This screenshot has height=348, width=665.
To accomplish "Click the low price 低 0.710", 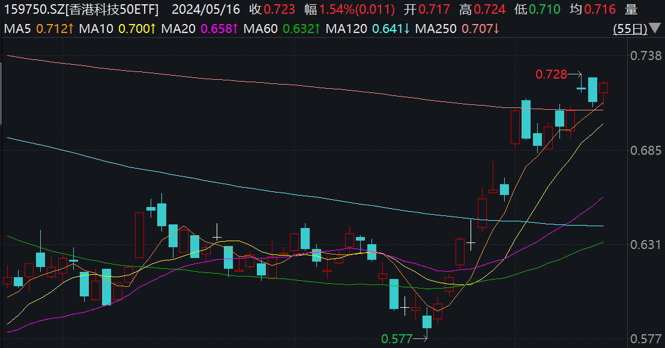I will 537,10.
